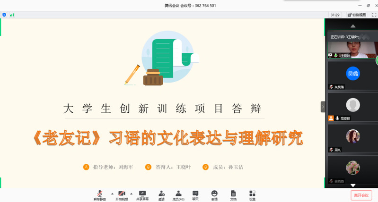This screenshot has height=202, width=378.
Task: Expand video options arrow beside 开启视频
Action: click(131, 194)
